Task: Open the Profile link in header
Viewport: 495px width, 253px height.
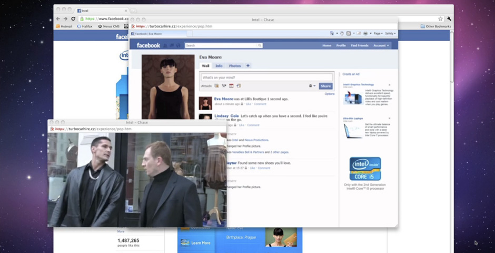Action: [x=341, y=45]
